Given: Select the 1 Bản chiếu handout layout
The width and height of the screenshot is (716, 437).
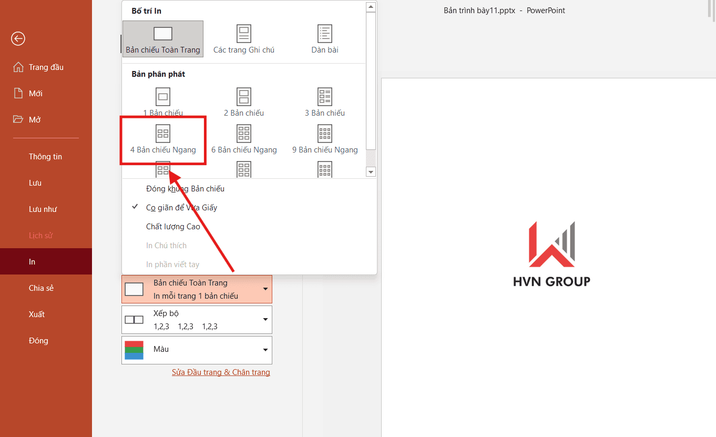Looking at the screenshot, I should click(162, 101).
